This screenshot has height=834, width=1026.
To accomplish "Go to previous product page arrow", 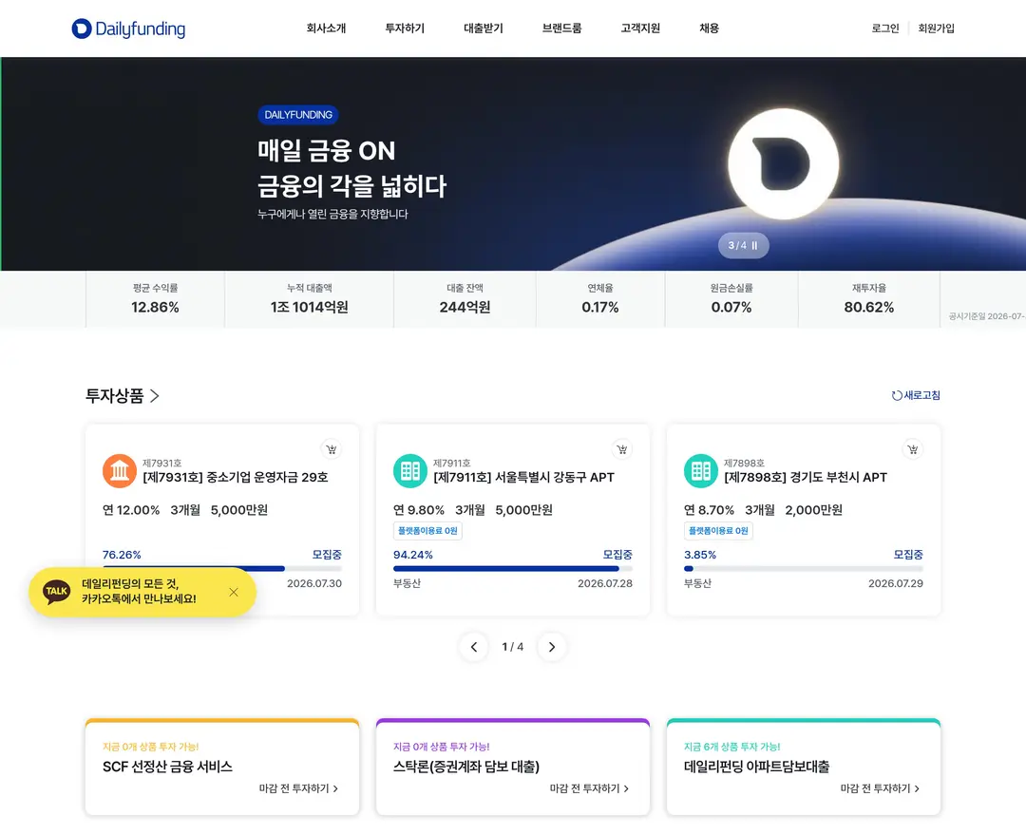I will [474, 647].
